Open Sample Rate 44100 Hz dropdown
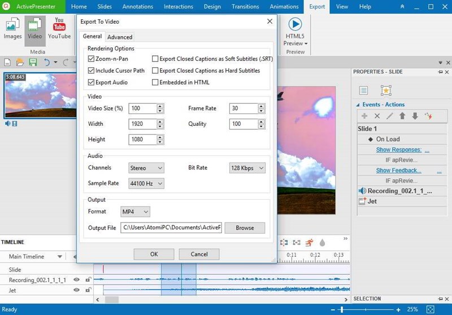Viewport: 452px width, 315px height. [x=146, y=183]
